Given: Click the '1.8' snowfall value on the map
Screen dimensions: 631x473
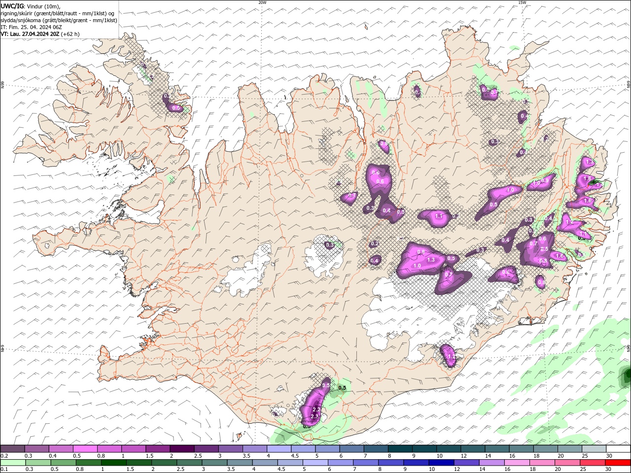Looking at the screenshot, I should 587,178.
